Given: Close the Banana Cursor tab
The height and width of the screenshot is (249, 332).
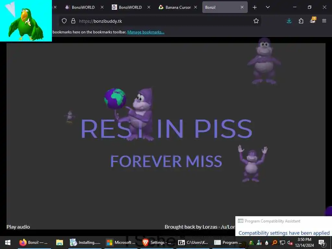Looking at the screenshot, I should pyautogui.click(x=196, y=7).
